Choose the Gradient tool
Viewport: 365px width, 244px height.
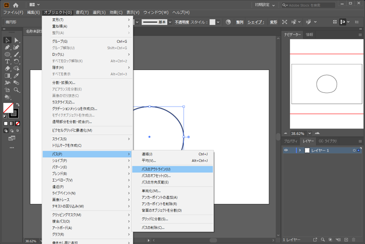coord(7,76)
